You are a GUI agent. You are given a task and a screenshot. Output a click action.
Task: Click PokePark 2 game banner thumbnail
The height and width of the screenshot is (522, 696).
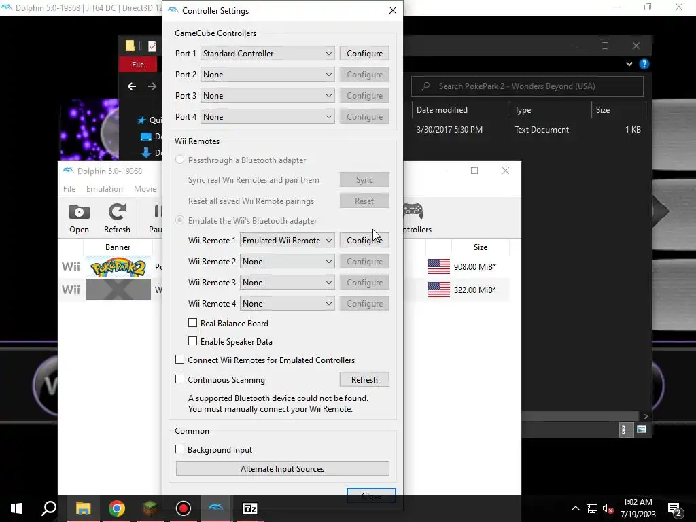pos(118,266)
